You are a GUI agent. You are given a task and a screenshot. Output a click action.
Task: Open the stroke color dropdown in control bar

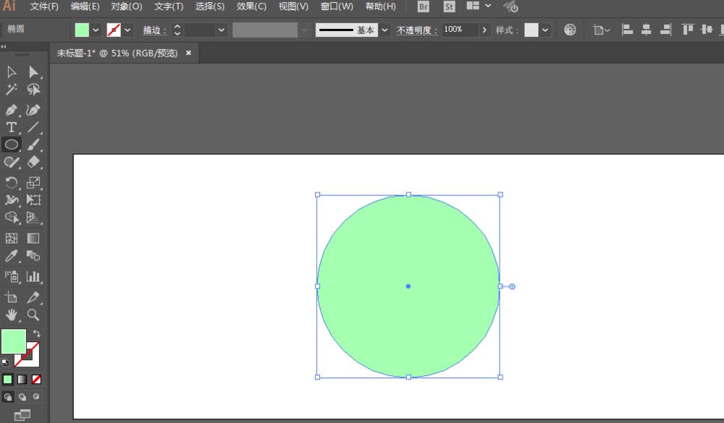[x=127, y=30]
